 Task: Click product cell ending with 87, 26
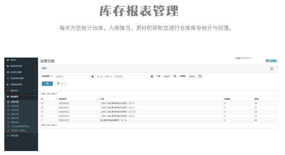pyautogui.click(x=113, y=120)
